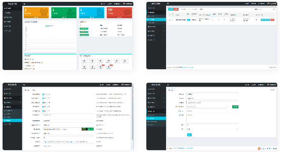Tick the select-all checkbox in the table header

[169, 15]
